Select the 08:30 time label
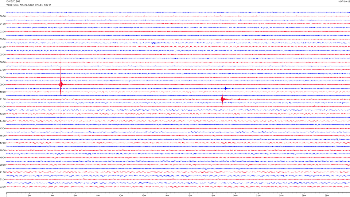Viewport: 350px width, 197px height. pyautogui.click(x=3, y=77)
